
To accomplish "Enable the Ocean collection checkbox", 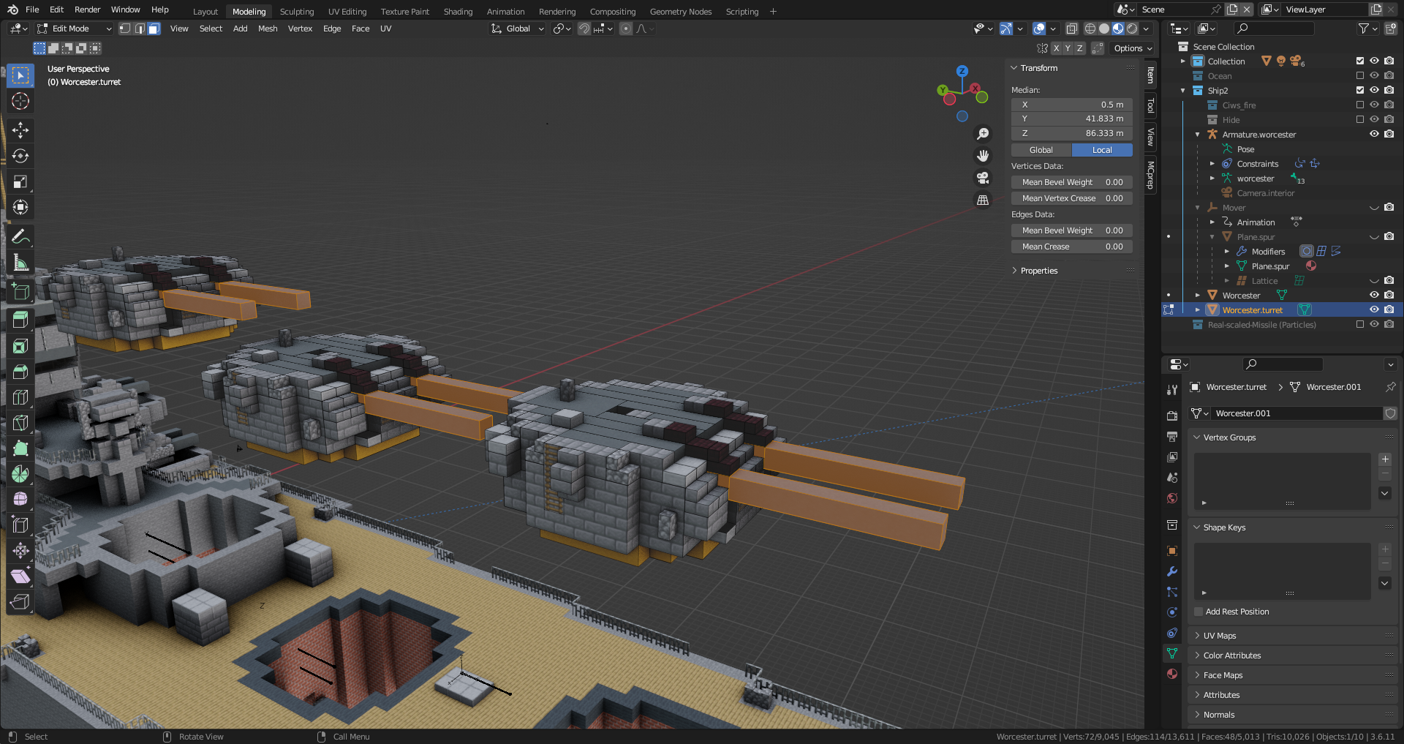I will click(x=1360, y=75).
